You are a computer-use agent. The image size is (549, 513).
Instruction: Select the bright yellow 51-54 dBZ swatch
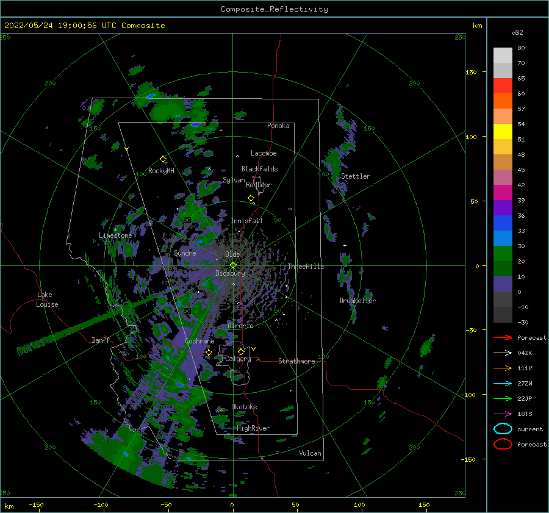(503, 132)
